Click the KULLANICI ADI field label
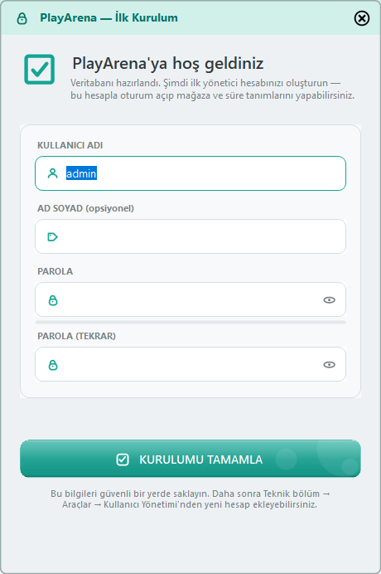 click(70, 145)
